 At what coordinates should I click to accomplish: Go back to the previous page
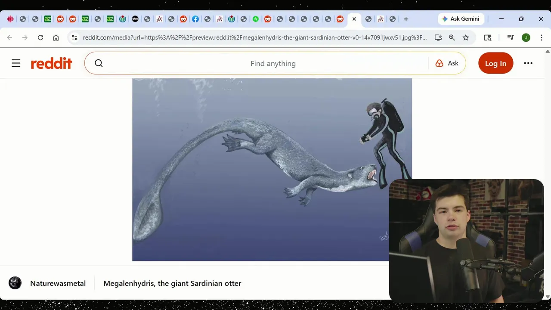point(9,37)
